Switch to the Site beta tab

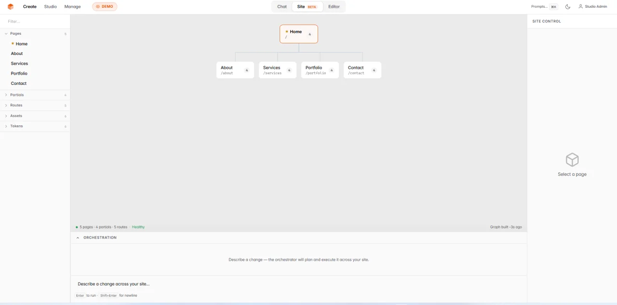pos(307,7)
